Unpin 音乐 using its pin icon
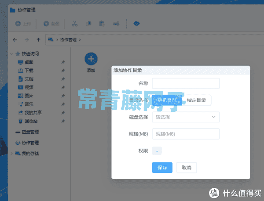This screenshot has height=201, width=264. pos(63,104)
